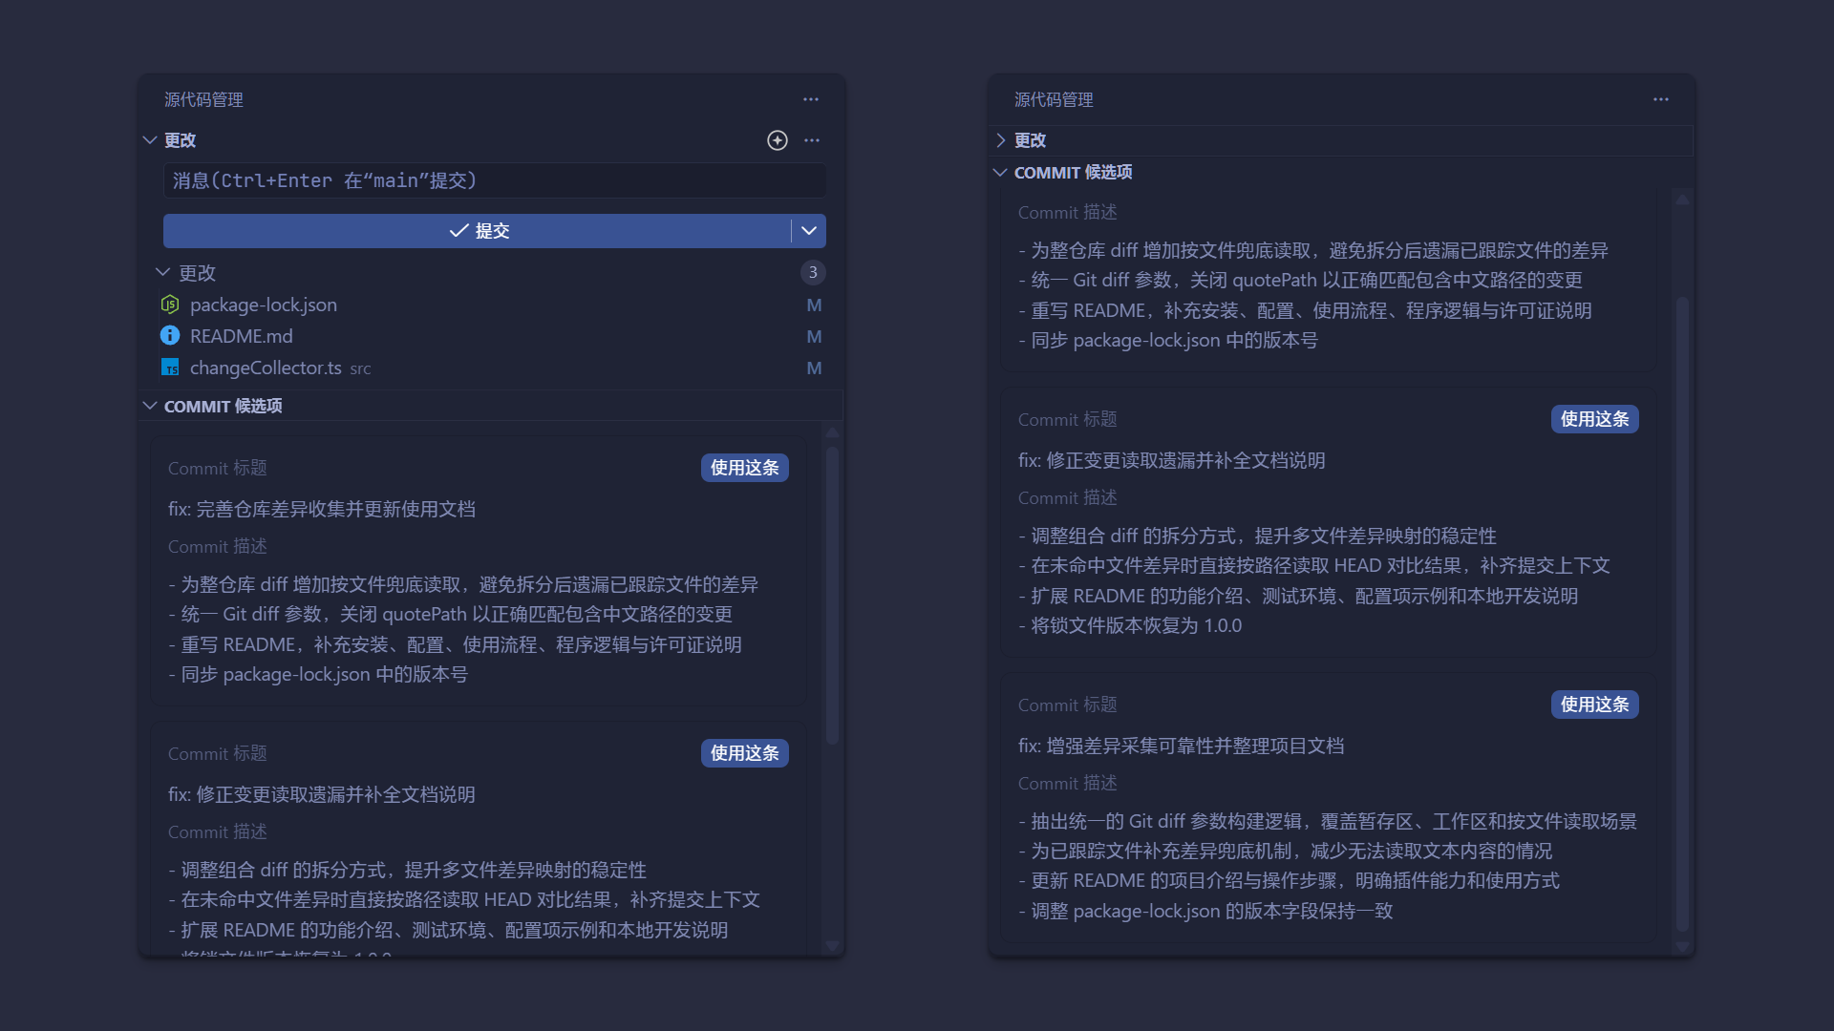Click the M status of README.md
1834x1031 pixels.
(814, 337)
